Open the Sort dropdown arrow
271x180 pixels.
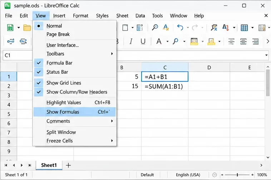point(234,28)
